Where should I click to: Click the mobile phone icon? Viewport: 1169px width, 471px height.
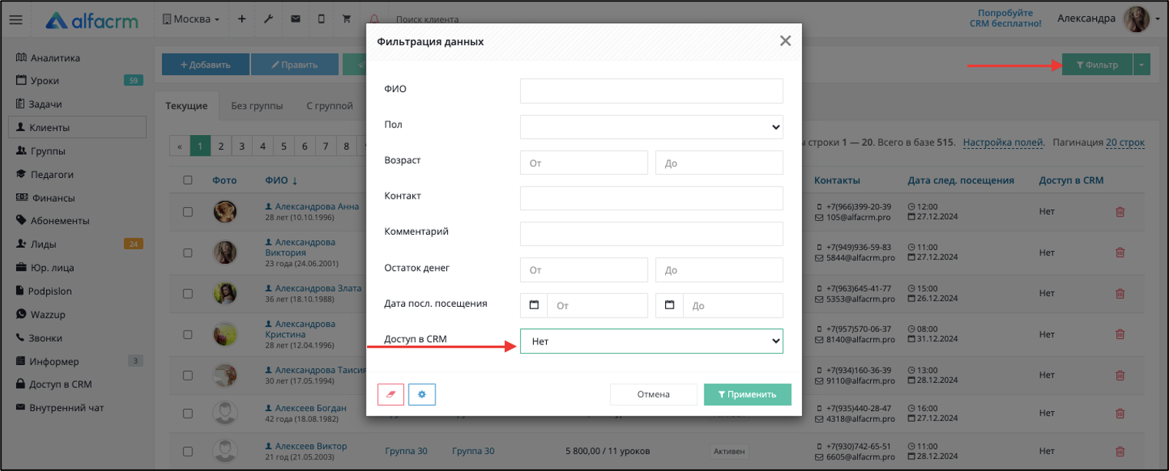coord(321,19)
